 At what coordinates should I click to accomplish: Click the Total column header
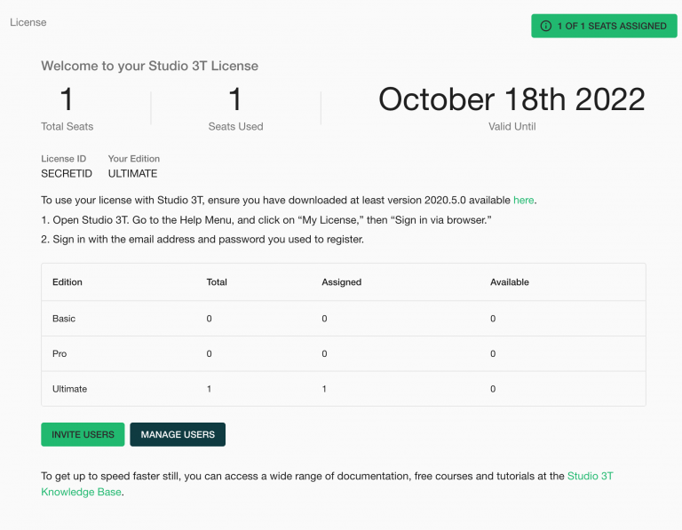(x=217, y=282)
